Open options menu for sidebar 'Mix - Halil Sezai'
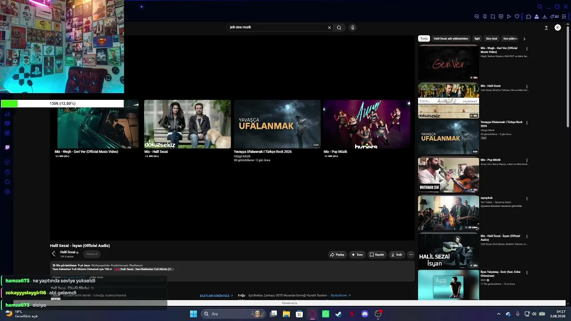Viewport: 571px width, 321px height. pos(527,86)
